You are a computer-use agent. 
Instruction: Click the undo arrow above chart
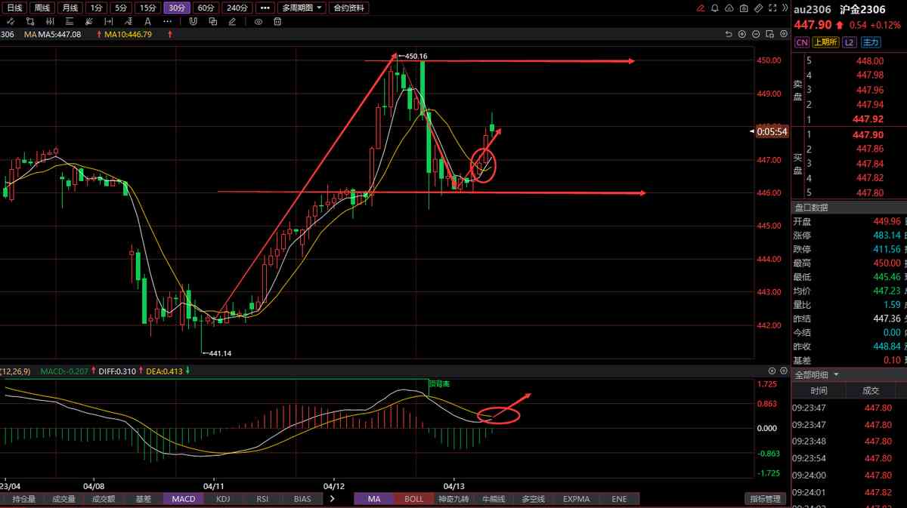pos(729,34)
